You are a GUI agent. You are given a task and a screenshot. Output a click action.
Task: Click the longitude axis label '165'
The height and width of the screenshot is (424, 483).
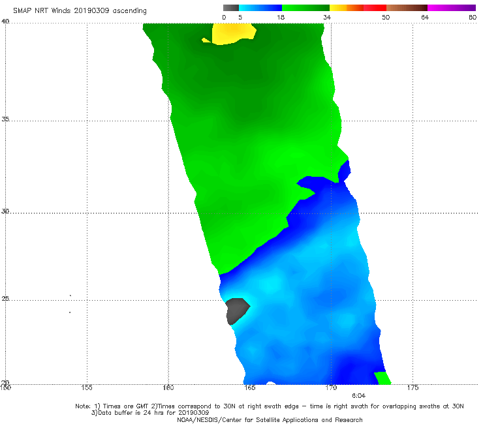(249, 387)
